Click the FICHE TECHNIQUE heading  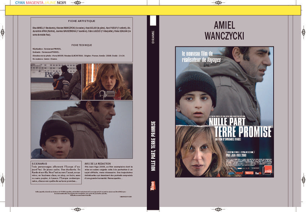click(82, 45)
